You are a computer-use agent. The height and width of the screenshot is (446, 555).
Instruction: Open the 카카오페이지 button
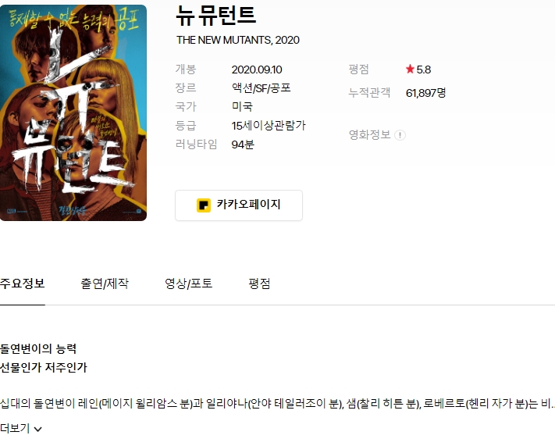tap(239, 205)
